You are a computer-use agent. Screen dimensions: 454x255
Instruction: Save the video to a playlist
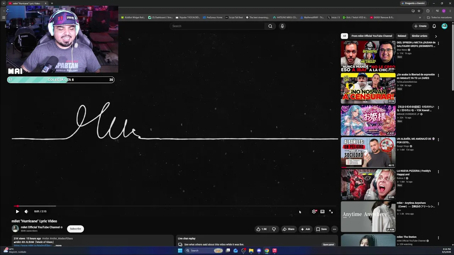[x=321, y=229]
